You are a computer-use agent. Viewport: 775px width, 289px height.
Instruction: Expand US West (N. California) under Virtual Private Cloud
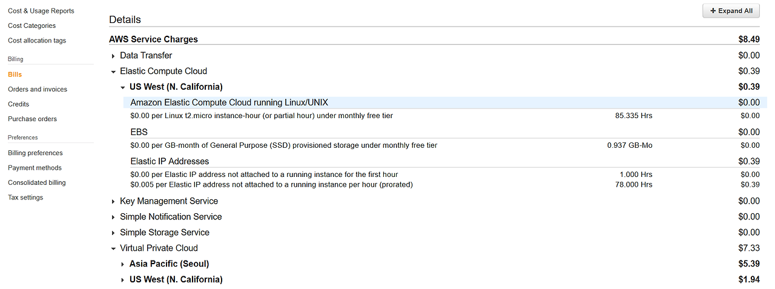(123, 280)
